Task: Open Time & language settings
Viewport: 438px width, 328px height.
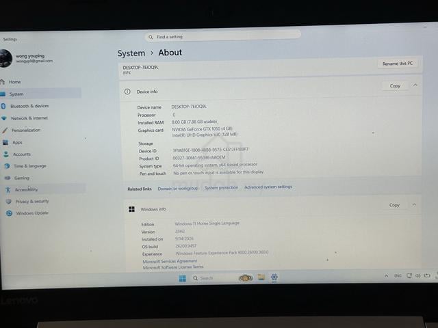Action: pyautogui.click(x=30, y=166)
